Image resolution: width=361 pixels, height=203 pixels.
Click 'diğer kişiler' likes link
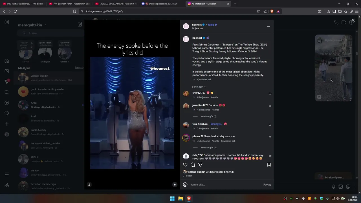coord(216,172)
